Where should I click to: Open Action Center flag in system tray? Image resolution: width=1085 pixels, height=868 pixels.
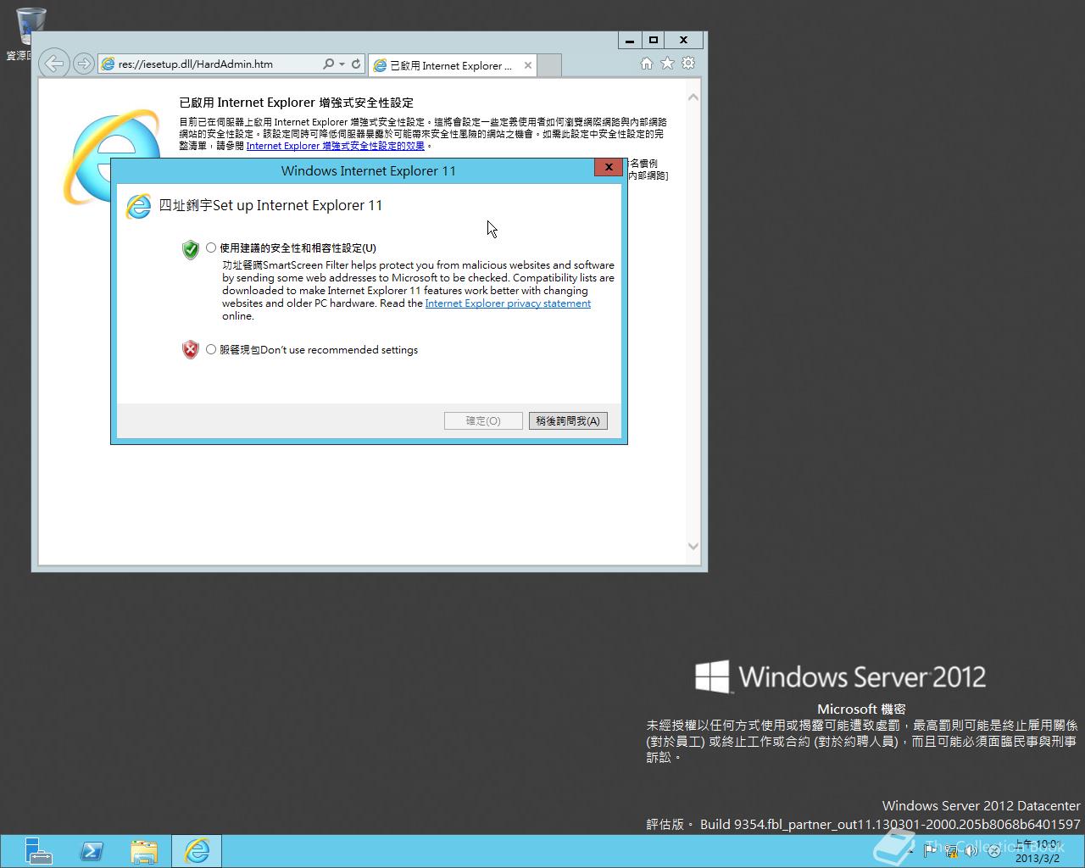point(930,851)
